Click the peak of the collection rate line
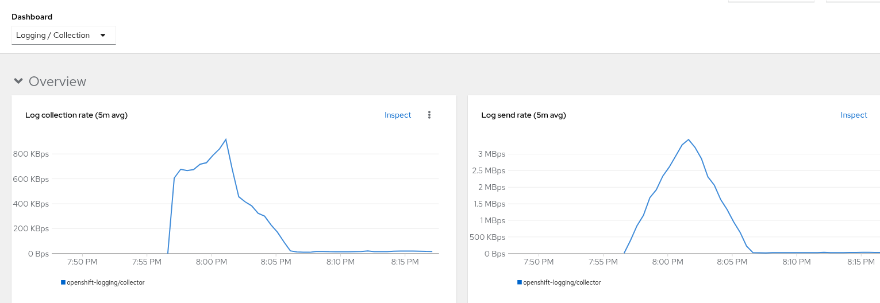Screen dimensions: 880x303 (x=225, y=139)
